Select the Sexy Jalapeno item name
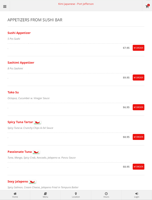Image resolution: width=152 pixels, height=200 pixels. coord(18,182)
